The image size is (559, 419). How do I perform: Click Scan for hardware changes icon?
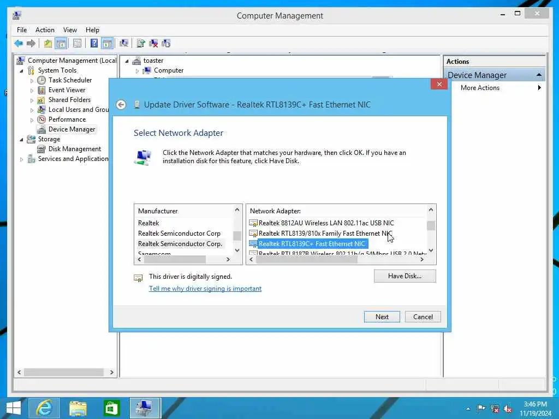point(124,44)
